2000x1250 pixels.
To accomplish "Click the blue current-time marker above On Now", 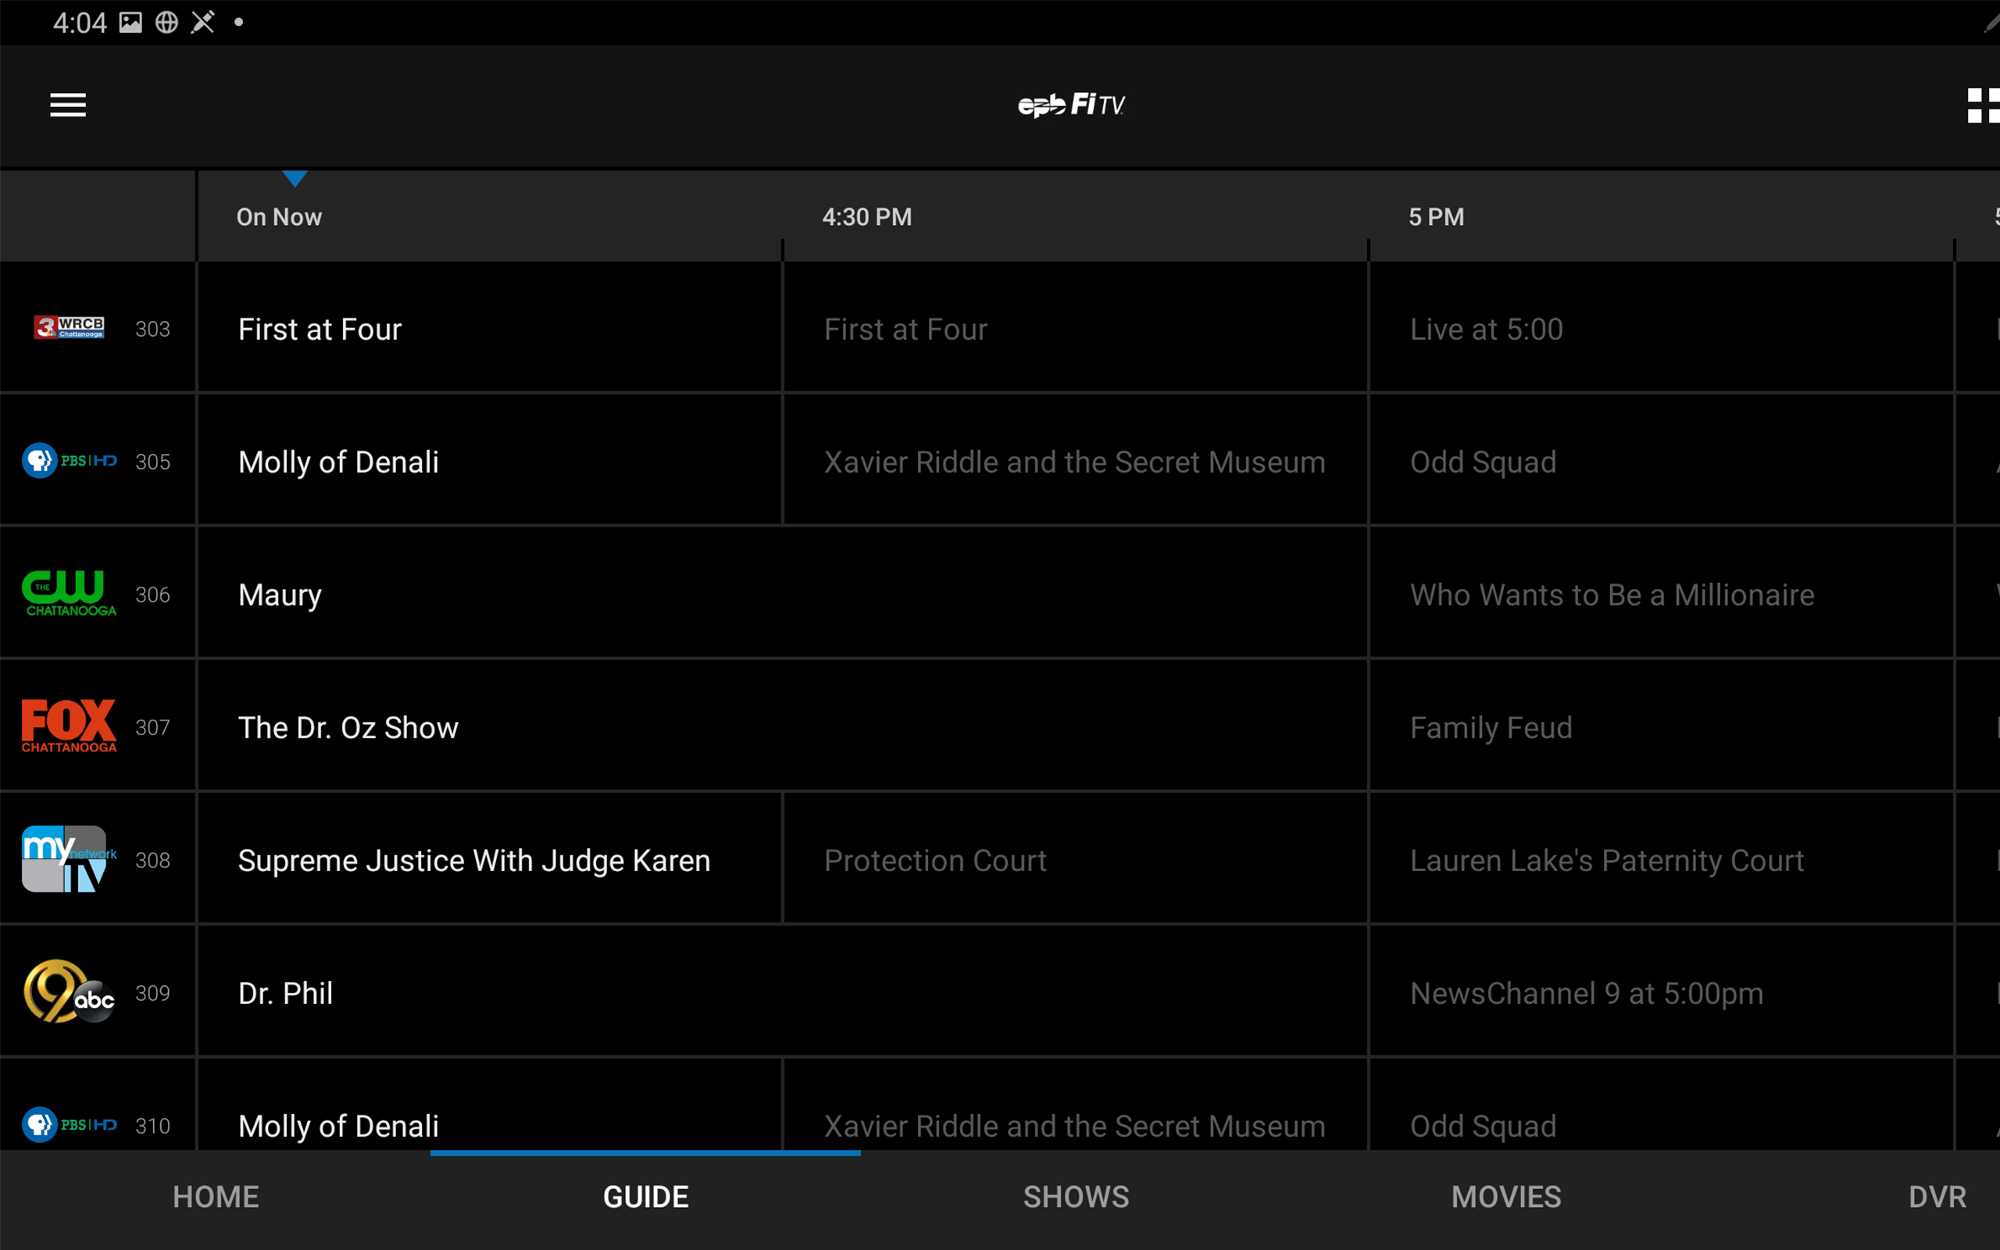I will tap(295, 176).
